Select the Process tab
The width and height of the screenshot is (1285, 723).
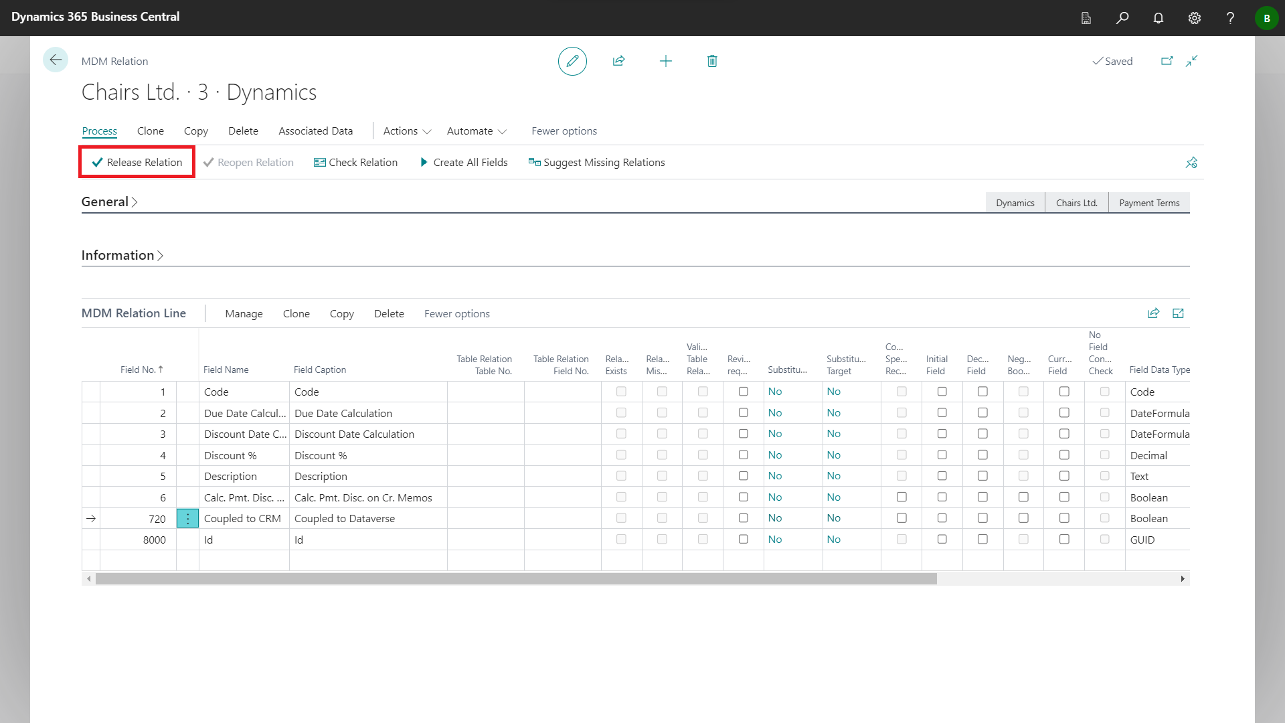(99, 131)
